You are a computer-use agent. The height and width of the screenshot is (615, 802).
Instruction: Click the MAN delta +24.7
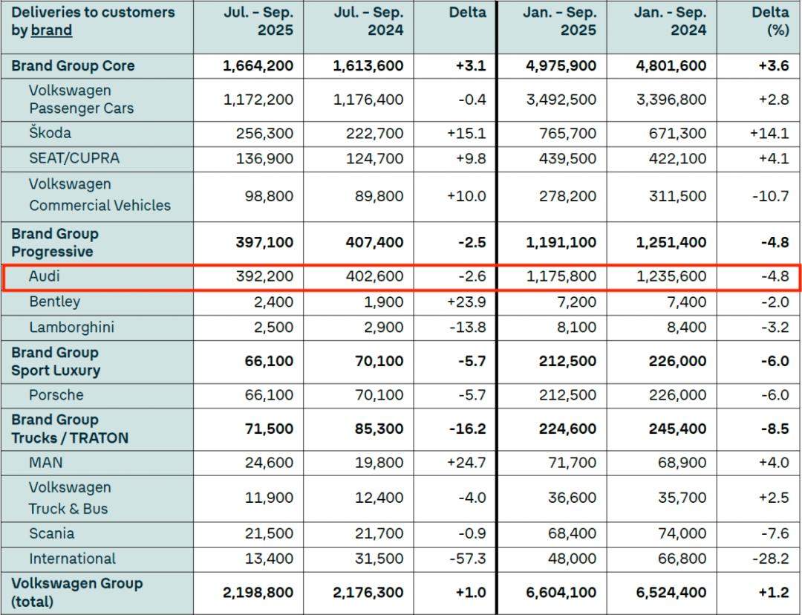[x=466, y=463]
